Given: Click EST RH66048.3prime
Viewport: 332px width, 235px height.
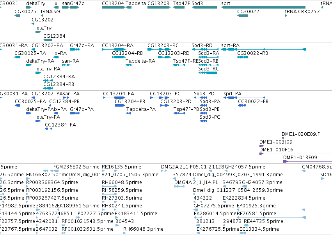Looking at the screenshot, I should 143,229.
